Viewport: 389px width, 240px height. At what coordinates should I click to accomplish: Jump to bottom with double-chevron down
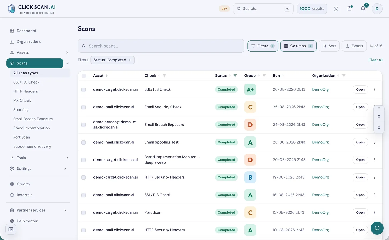pos(379,128)
